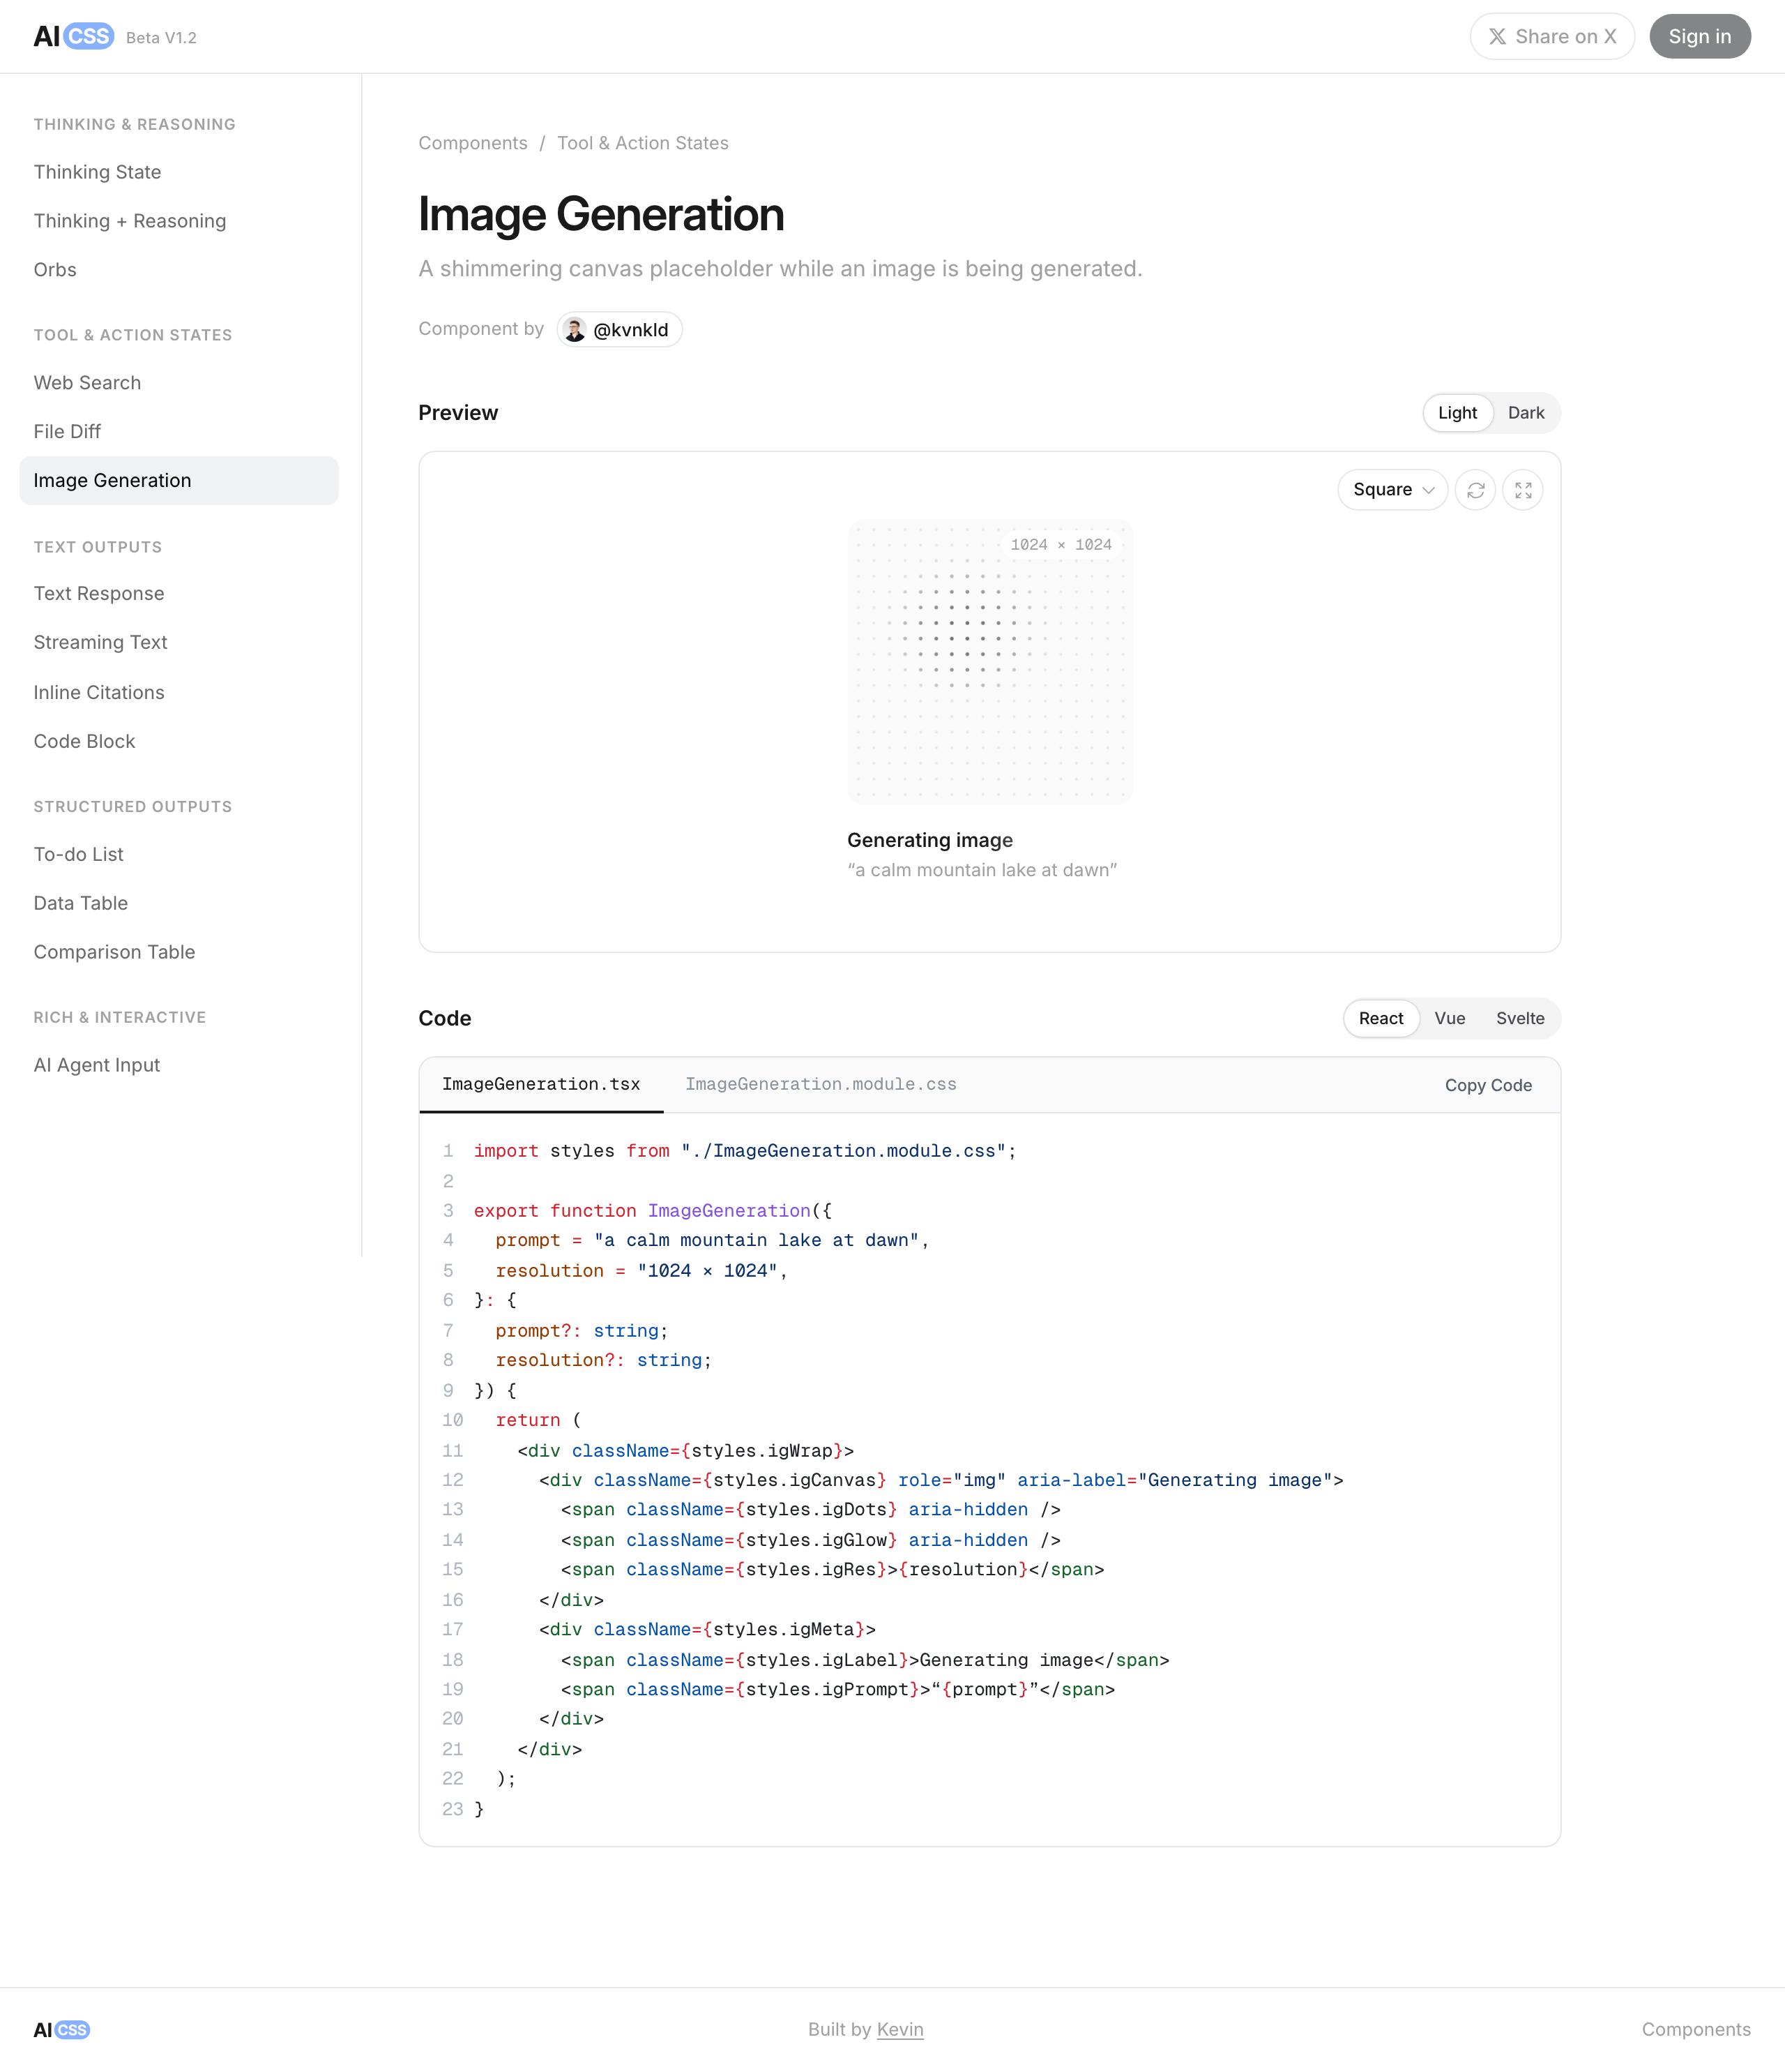Open Inline Citations in sidebar

click(179, 693)
